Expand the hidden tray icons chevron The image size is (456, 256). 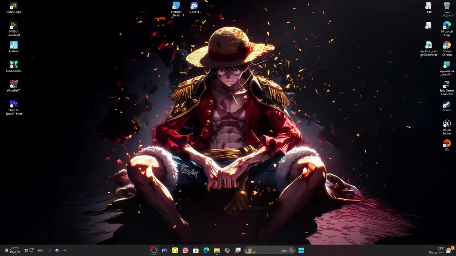coord(64,250)
